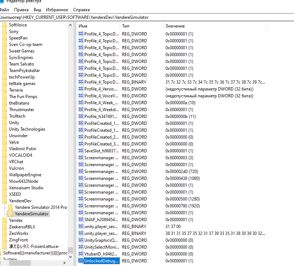Select the Thrustmaster key
Viewport: 294px width, 266px height.
pos(22,110)
